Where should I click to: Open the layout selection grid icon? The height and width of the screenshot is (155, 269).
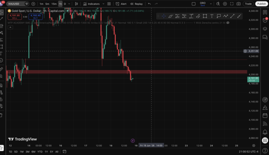pos(109,4)
